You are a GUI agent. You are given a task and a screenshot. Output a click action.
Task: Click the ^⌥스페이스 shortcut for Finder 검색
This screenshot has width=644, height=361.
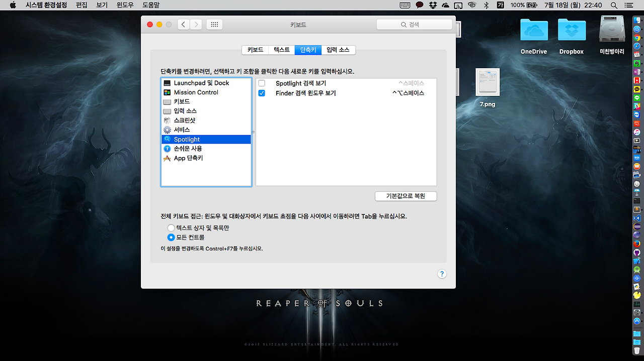[x=408, y=93]
